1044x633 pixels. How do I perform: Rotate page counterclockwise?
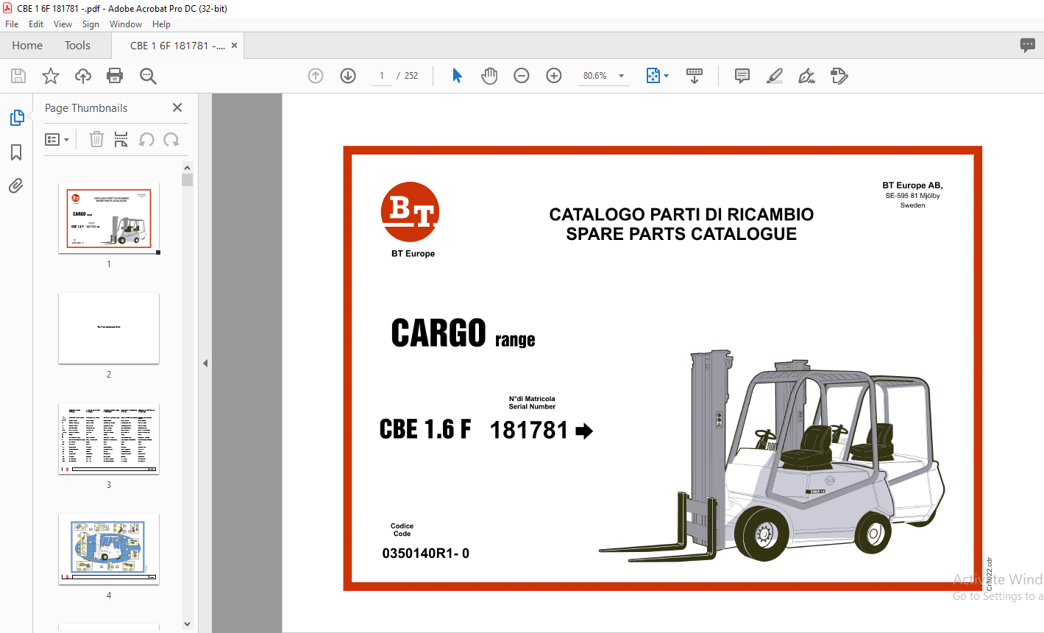tap(146, 139)
